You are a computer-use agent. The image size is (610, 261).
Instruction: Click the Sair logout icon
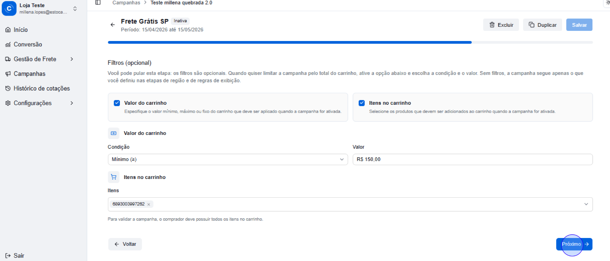(x=8, y=256)
